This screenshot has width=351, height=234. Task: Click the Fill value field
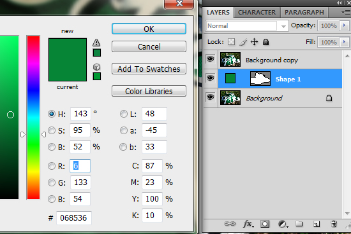329,42
